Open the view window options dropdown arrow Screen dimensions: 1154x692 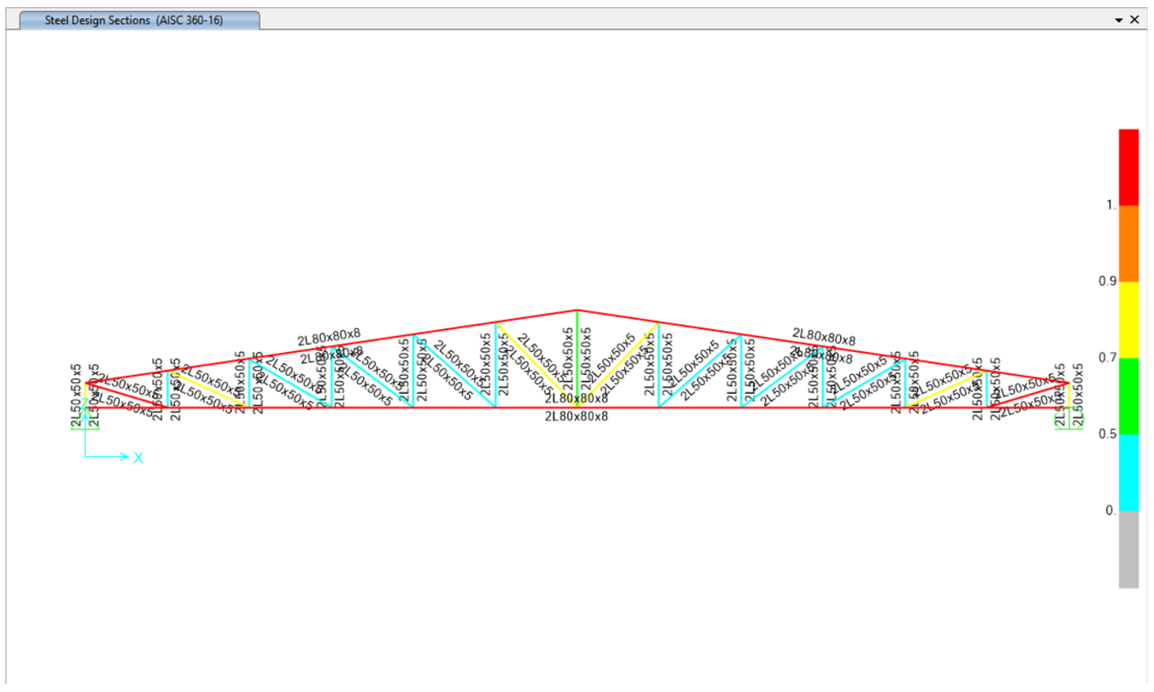[1118, 19]
